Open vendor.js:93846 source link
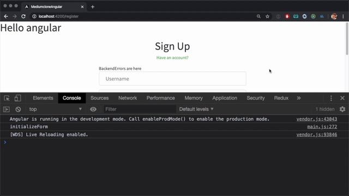The height and width of the screenshot is (196, 349). point(316,134)
